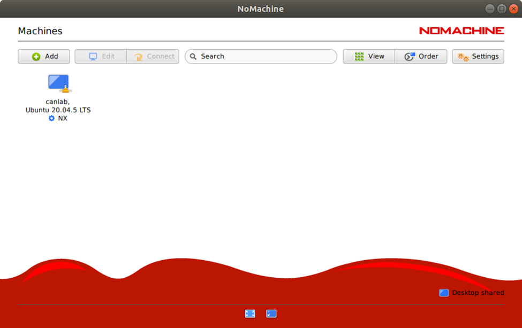Click the blue gear icon beside NX
This screenshot has width=522, height=328.
click(x=51, y=118)
